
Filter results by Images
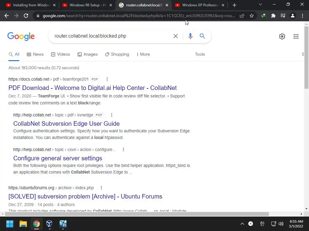(x=88, y=54)
